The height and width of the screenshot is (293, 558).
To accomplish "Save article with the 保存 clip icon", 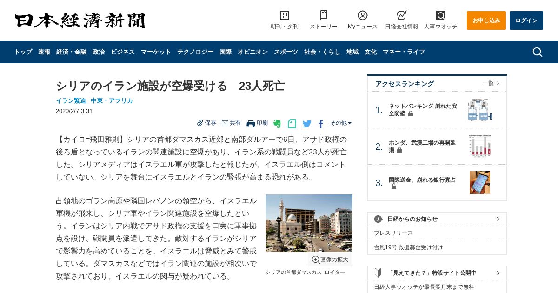I will 200,123.
